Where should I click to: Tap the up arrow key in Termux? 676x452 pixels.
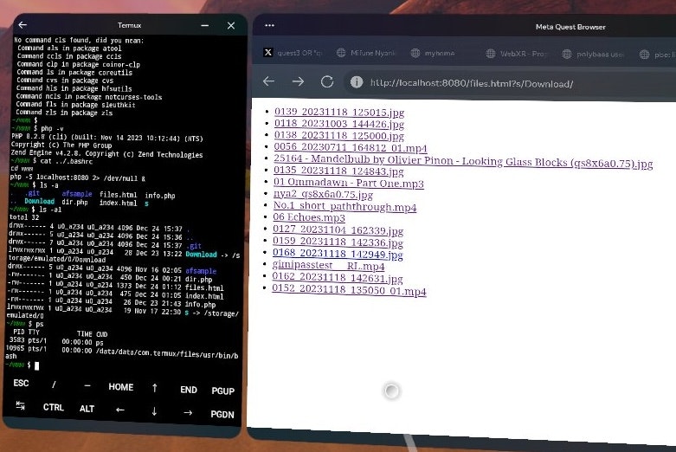pos(154,388)
